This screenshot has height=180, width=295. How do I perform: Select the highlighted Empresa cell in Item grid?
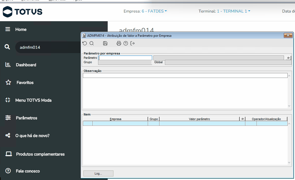tap(120, 123)
